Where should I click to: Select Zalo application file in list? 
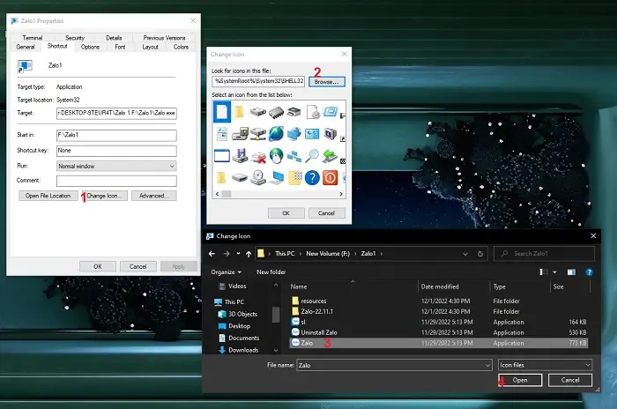pos(307,342)
